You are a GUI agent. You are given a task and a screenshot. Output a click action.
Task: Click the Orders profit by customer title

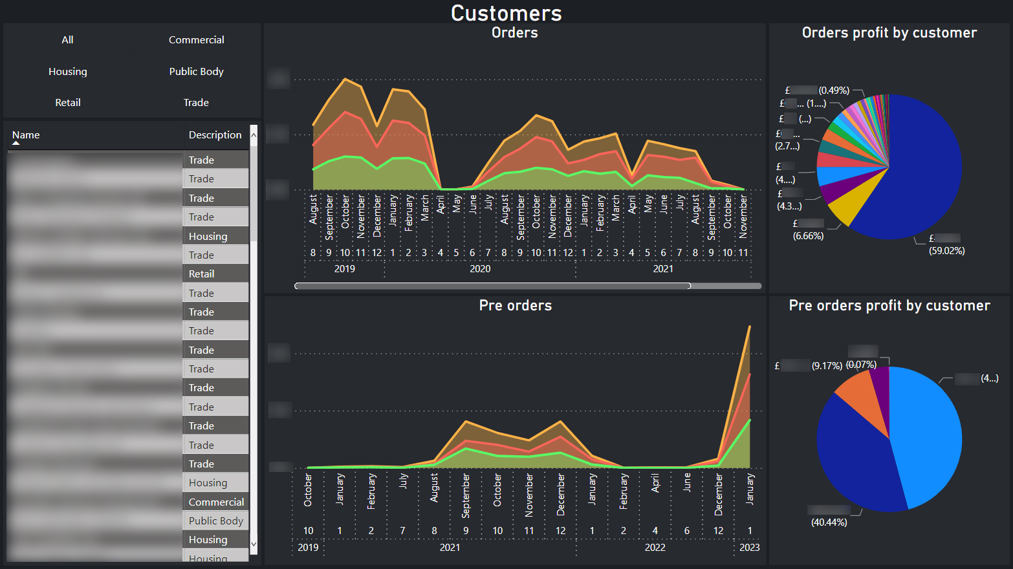[889, 33]
